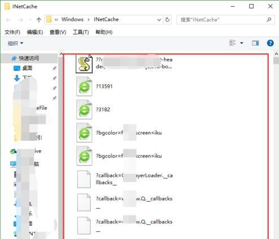279x239 pixels.
Task: Open the 组织 dropdown menu
Action: pos(15,44)
